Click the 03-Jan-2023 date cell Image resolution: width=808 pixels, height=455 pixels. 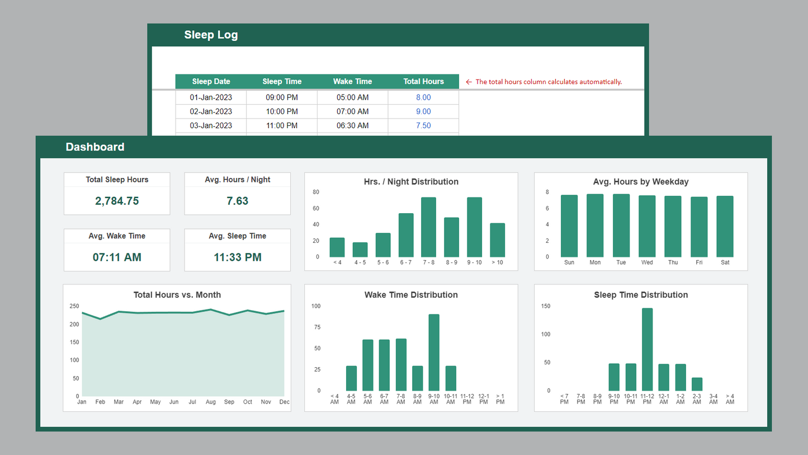coord(211,125)
